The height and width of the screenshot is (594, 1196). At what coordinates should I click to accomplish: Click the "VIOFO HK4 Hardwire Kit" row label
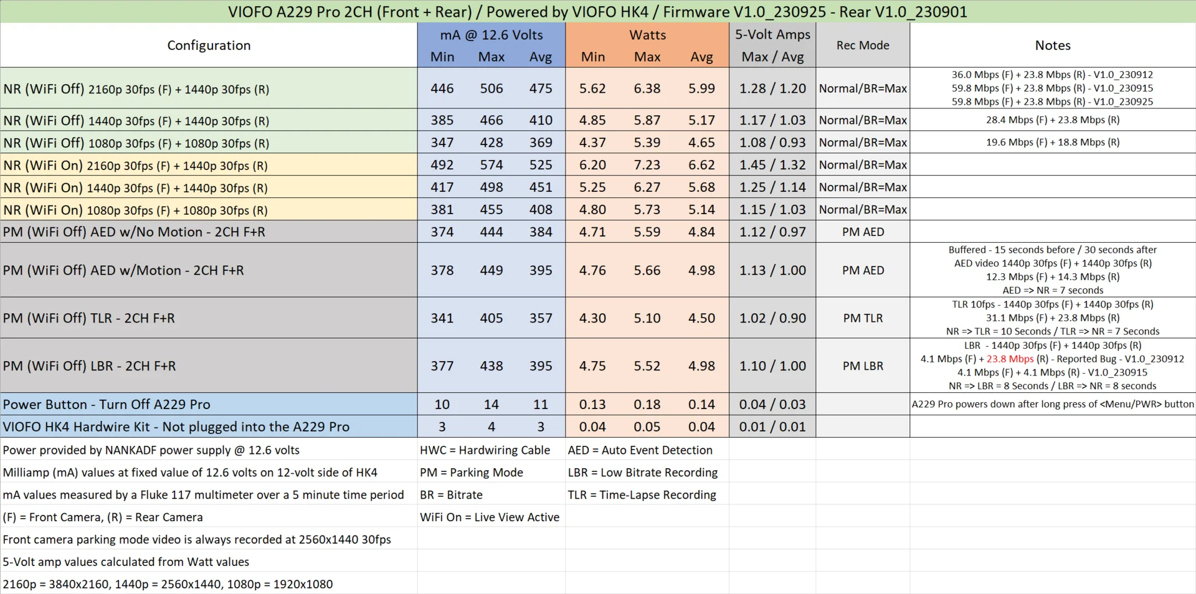(x=209, y=427)
